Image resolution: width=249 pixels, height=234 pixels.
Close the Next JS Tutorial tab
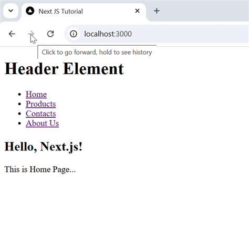tap(137, 11)
